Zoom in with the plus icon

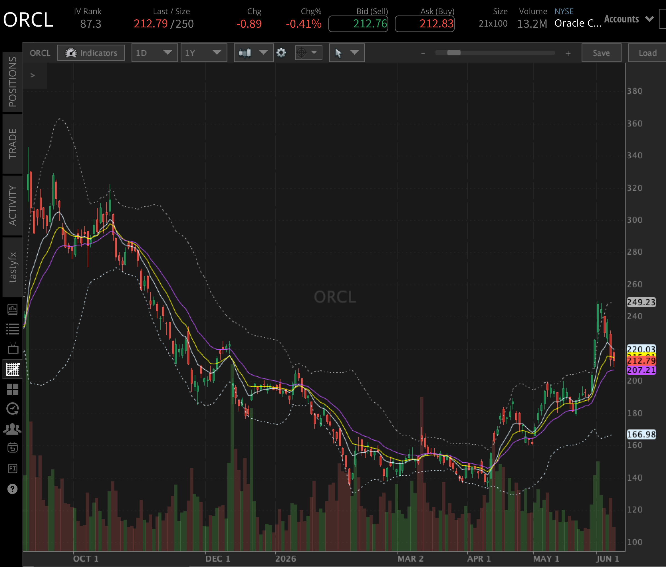coord(568,53)
